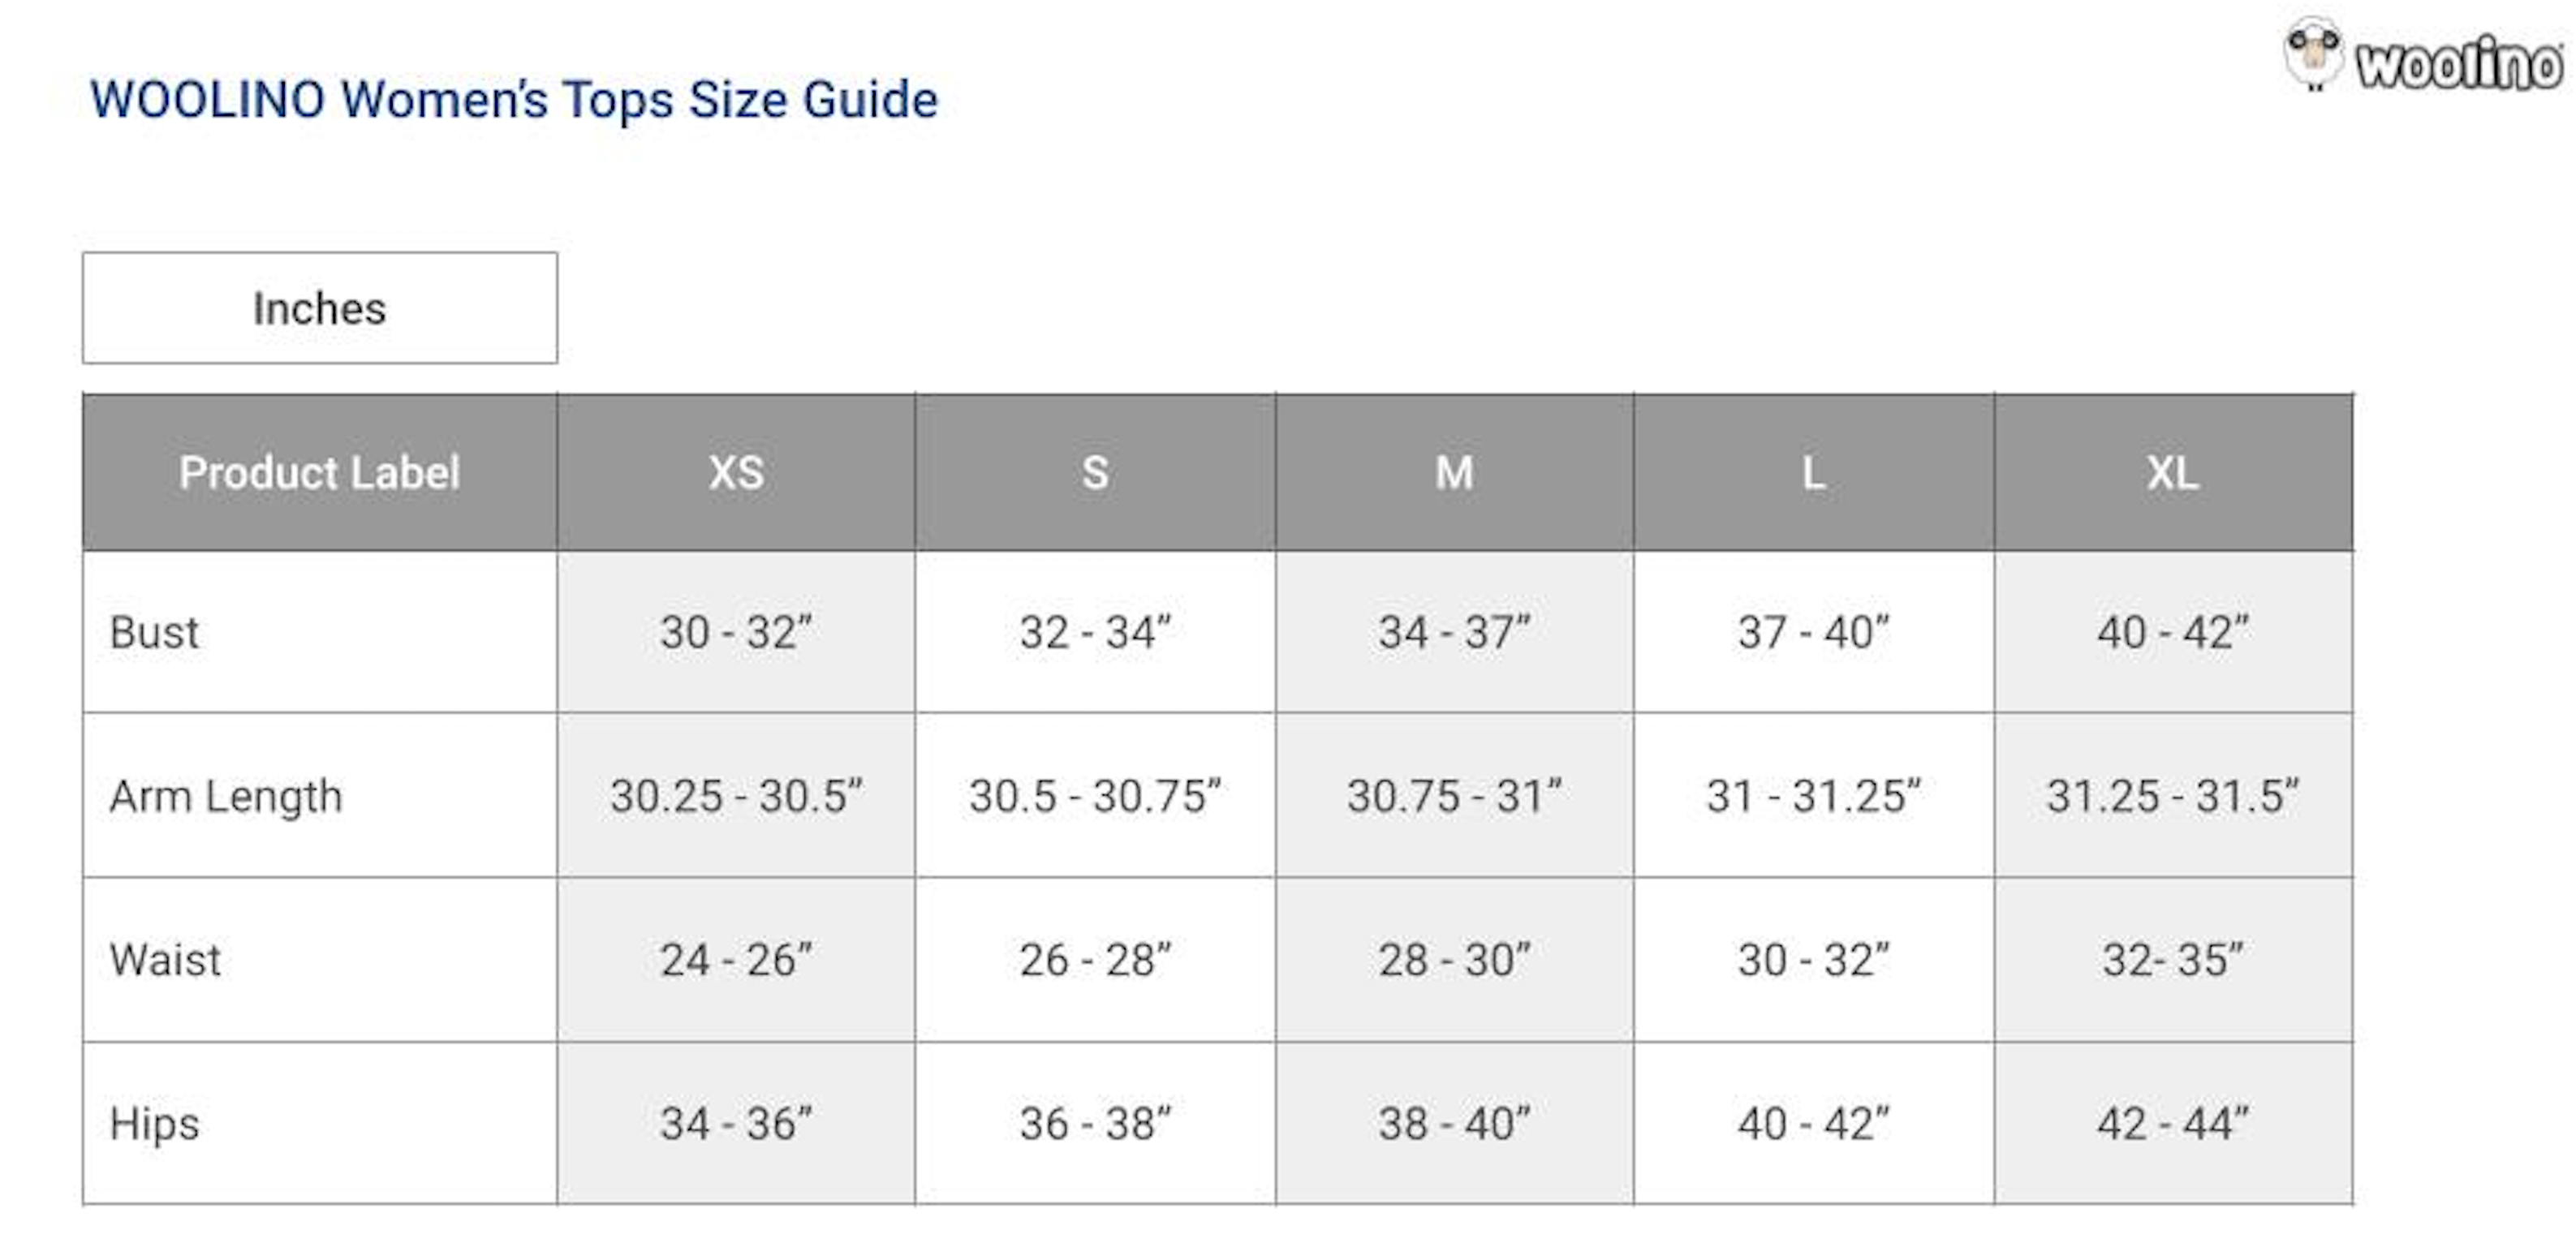2576x1256 pixels.
Task: Choose the XL column header
Action: click(2172, 472)
